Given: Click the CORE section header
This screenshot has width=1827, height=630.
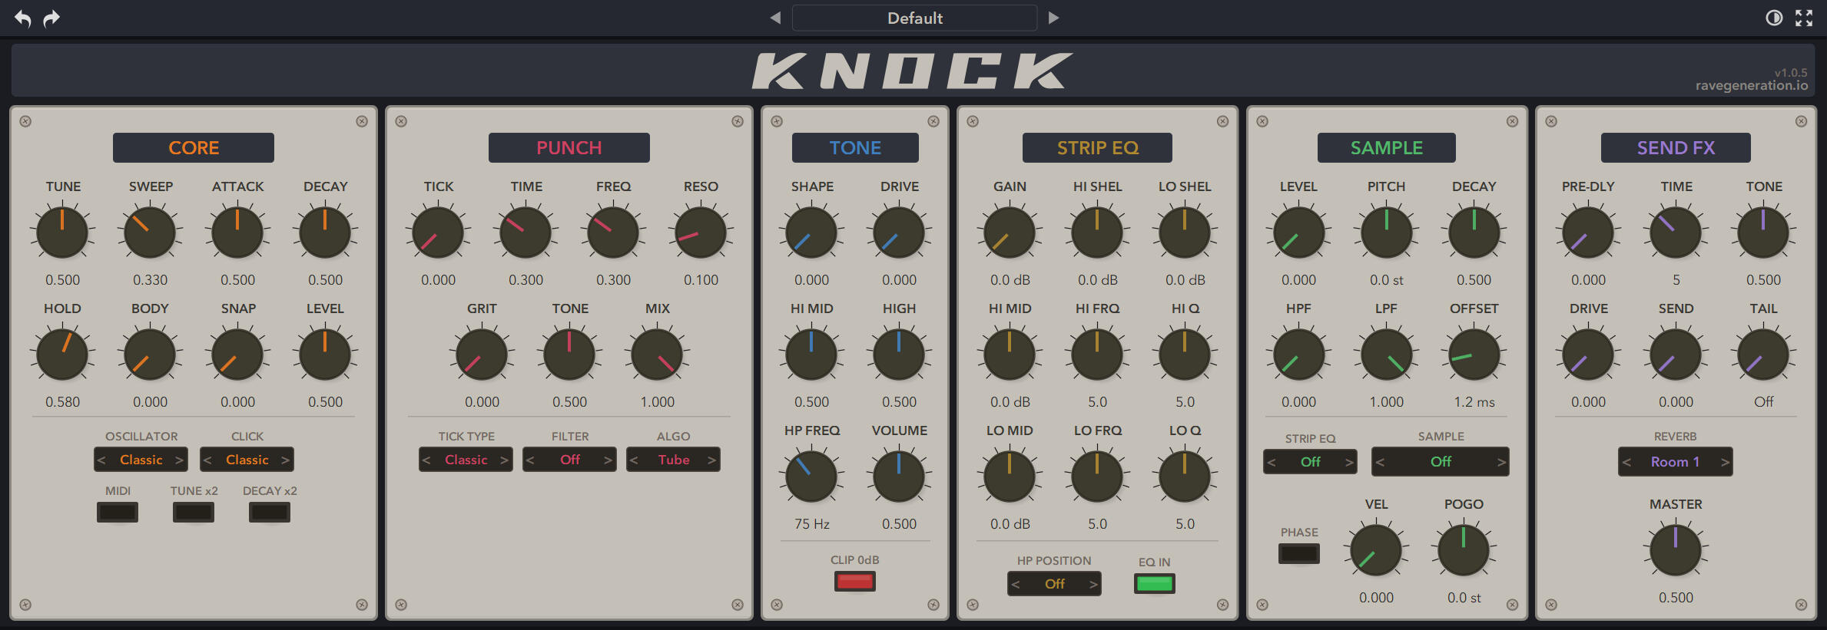Looking at the screenshot, I should pyautogui.click(x=194, y=148).
